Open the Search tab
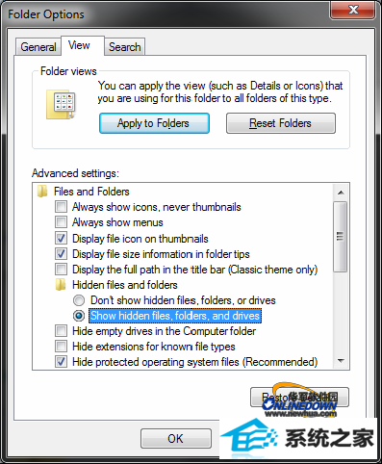 coord(125,47)
